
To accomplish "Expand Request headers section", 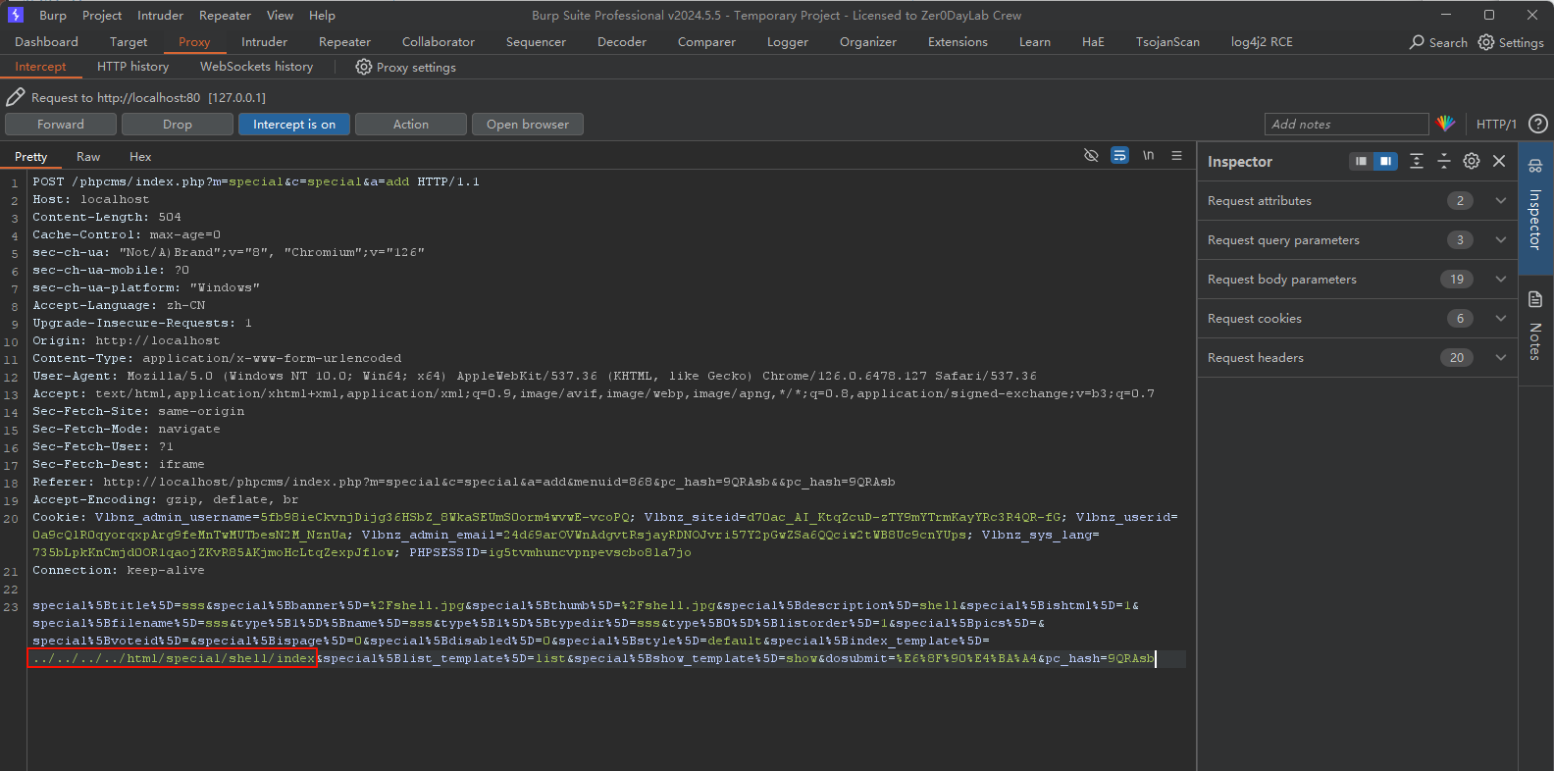I will (x=1358, y=358).
